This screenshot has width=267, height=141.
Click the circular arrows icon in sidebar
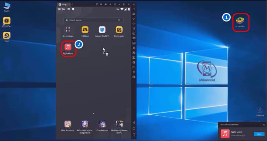click(x=134, y=33)
